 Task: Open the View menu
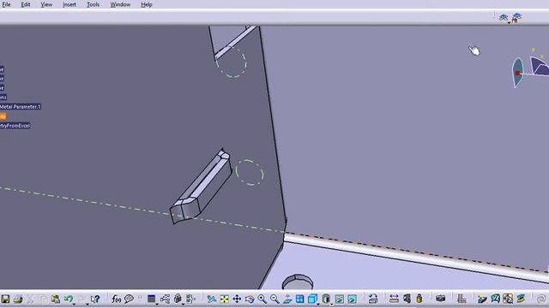point(46,4)
